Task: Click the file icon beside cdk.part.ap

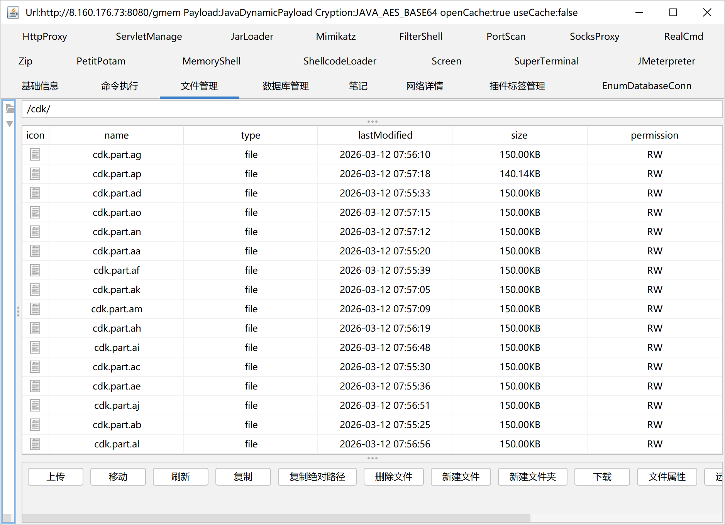Action: [x=35, y=174]
